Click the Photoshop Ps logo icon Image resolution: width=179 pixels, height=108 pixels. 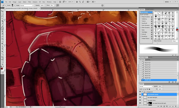2,2
